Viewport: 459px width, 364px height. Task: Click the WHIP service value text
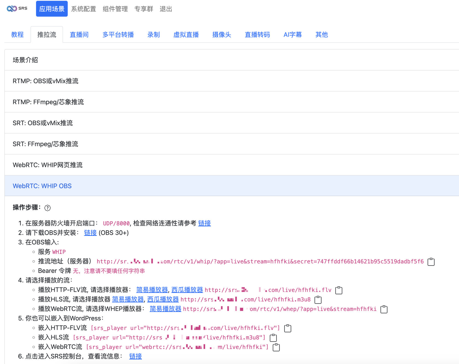tap(59, 252)
